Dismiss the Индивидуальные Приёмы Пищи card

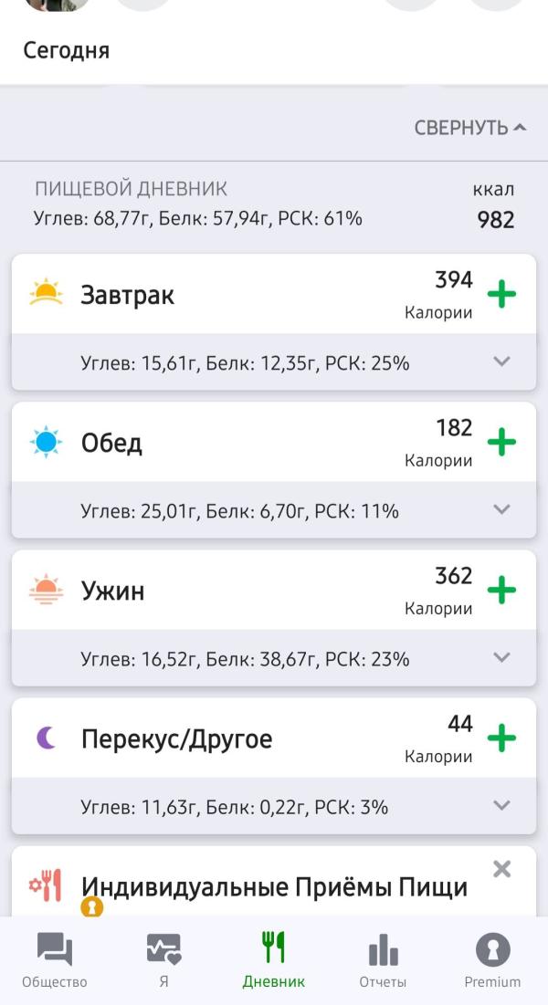click(501, 869)
